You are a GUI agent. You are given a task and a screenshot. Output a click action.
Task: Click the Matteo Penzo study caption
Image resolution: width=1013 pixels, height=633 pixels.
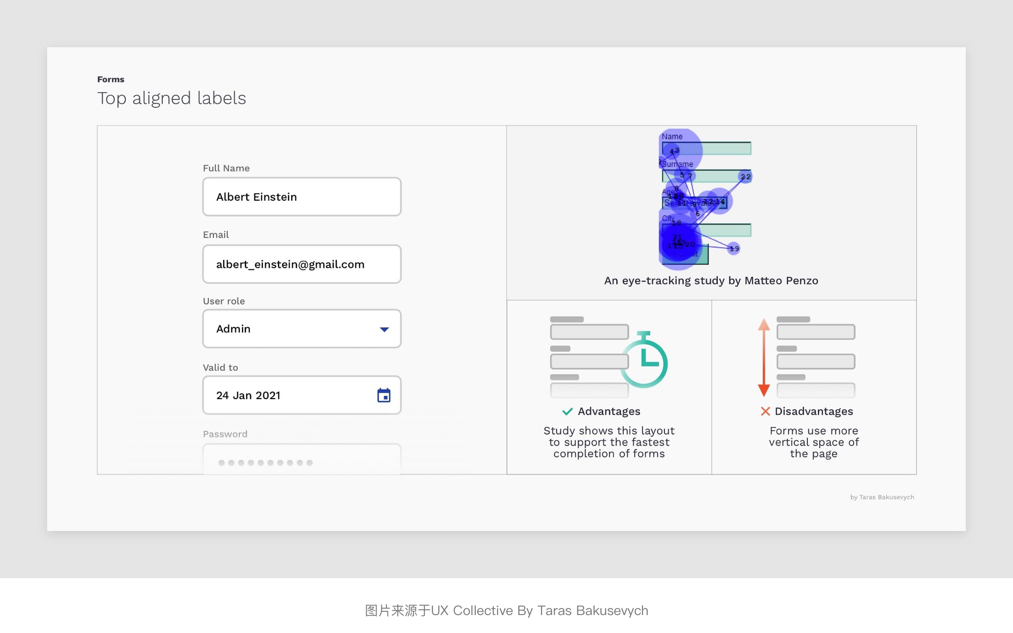click(x=711, y=281)
